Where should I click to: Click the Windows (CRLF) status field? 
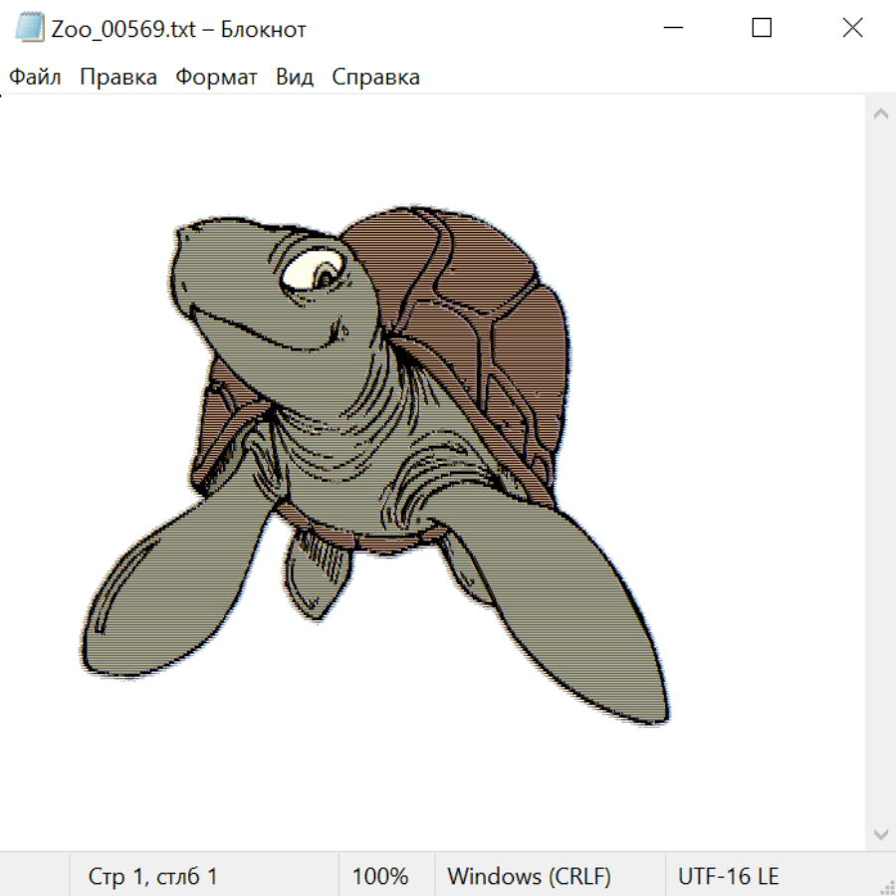click(x=529, y=876)
